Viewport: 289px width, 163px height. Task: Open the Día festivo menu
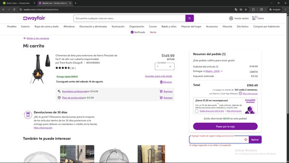tap(242, 26)
